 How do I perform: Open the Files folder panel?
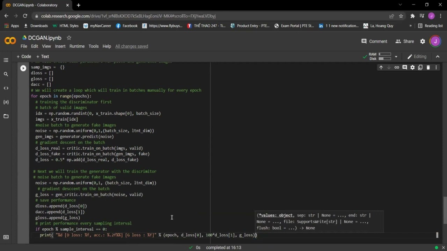coord(6,116)
